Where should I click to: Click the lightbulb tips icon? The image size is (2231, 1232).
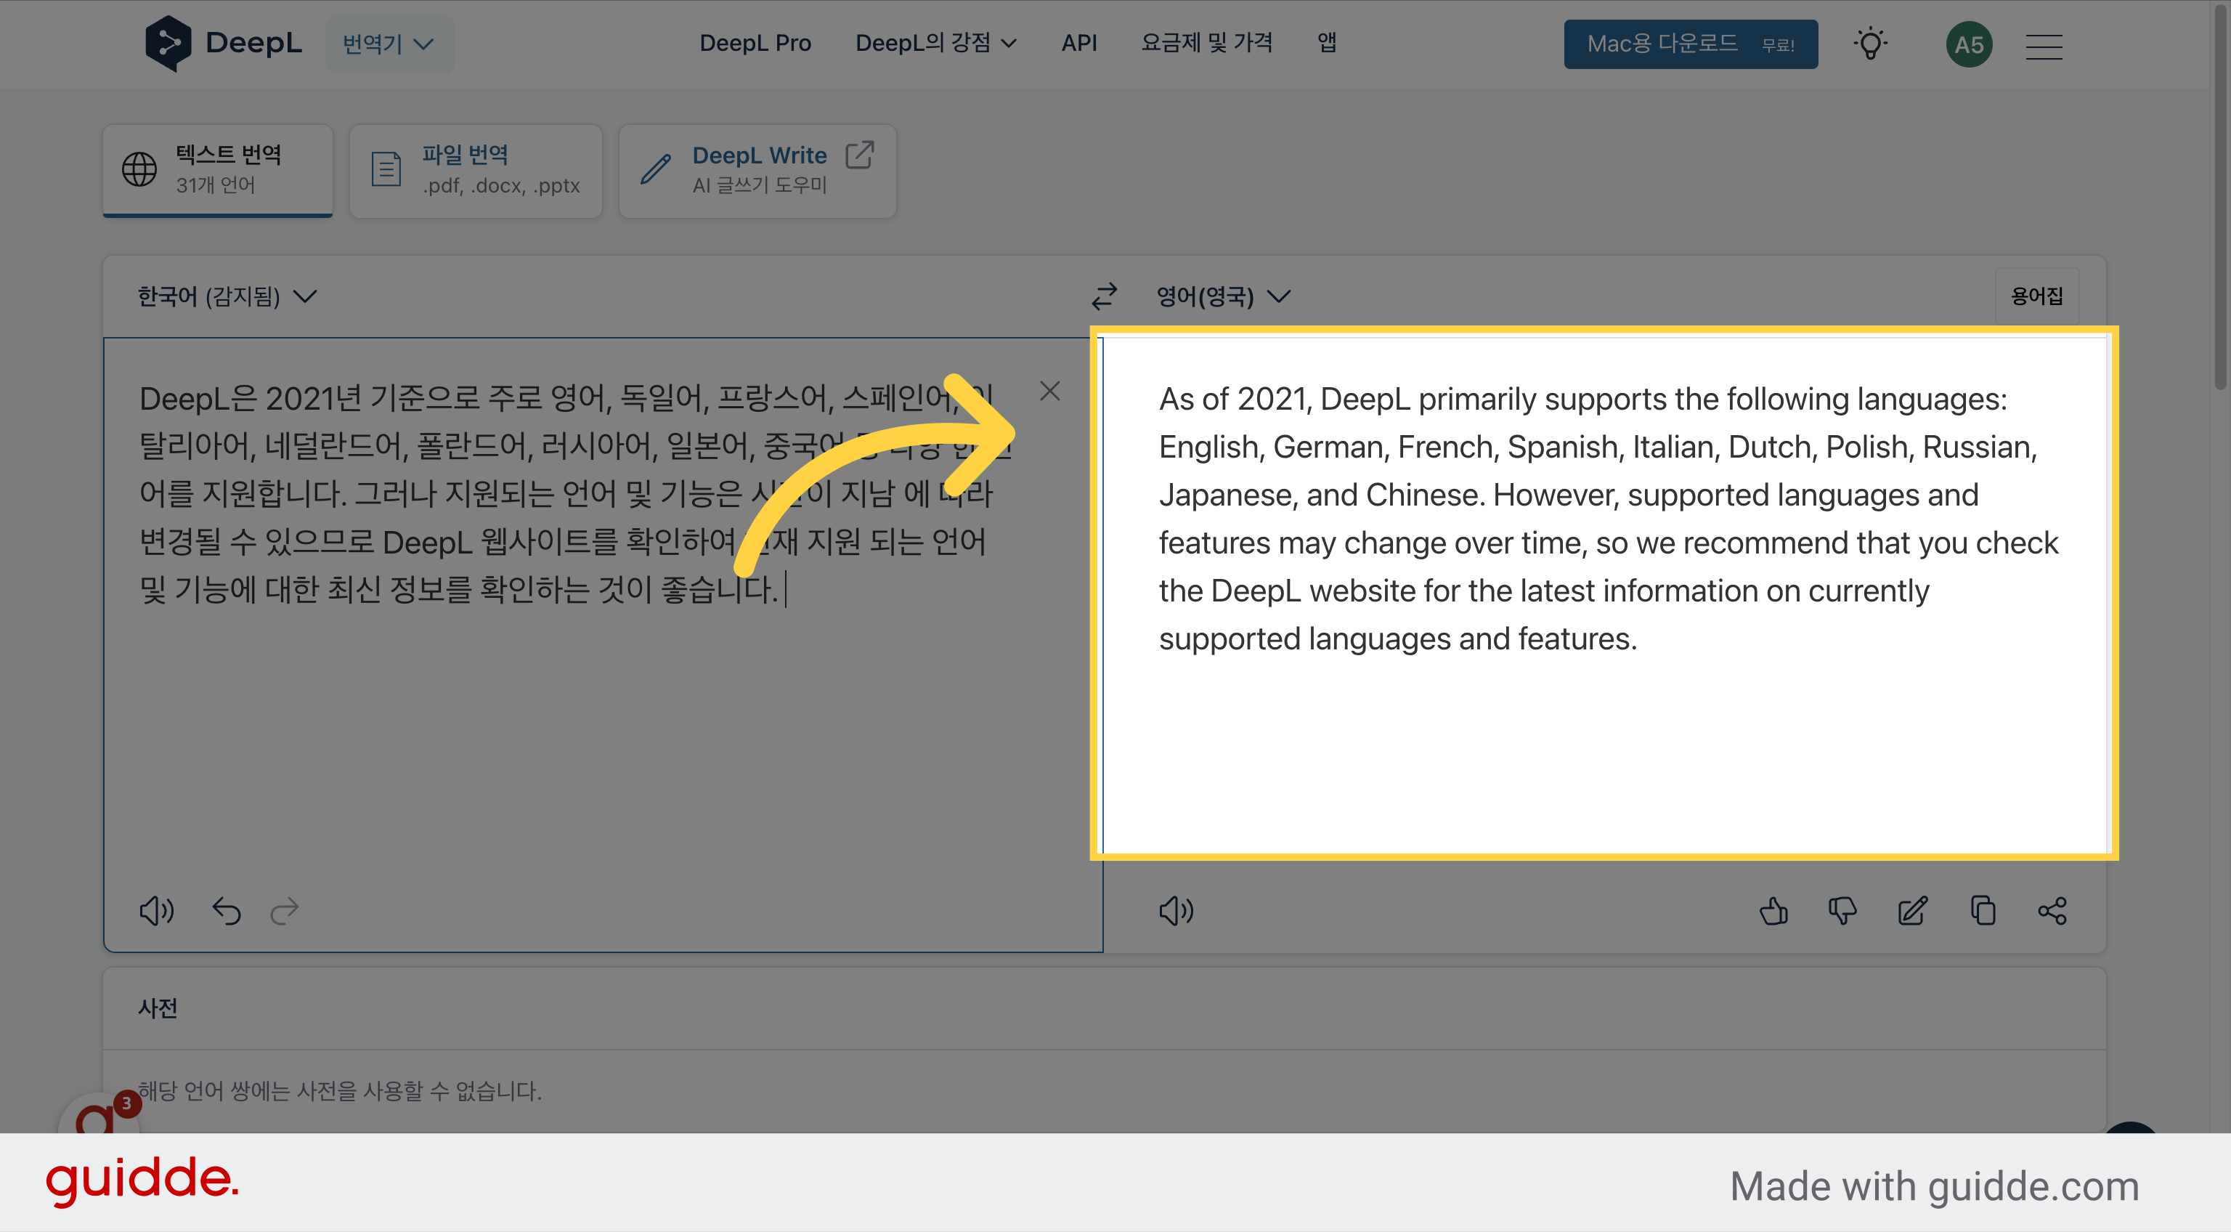[x=1871, y=44]
